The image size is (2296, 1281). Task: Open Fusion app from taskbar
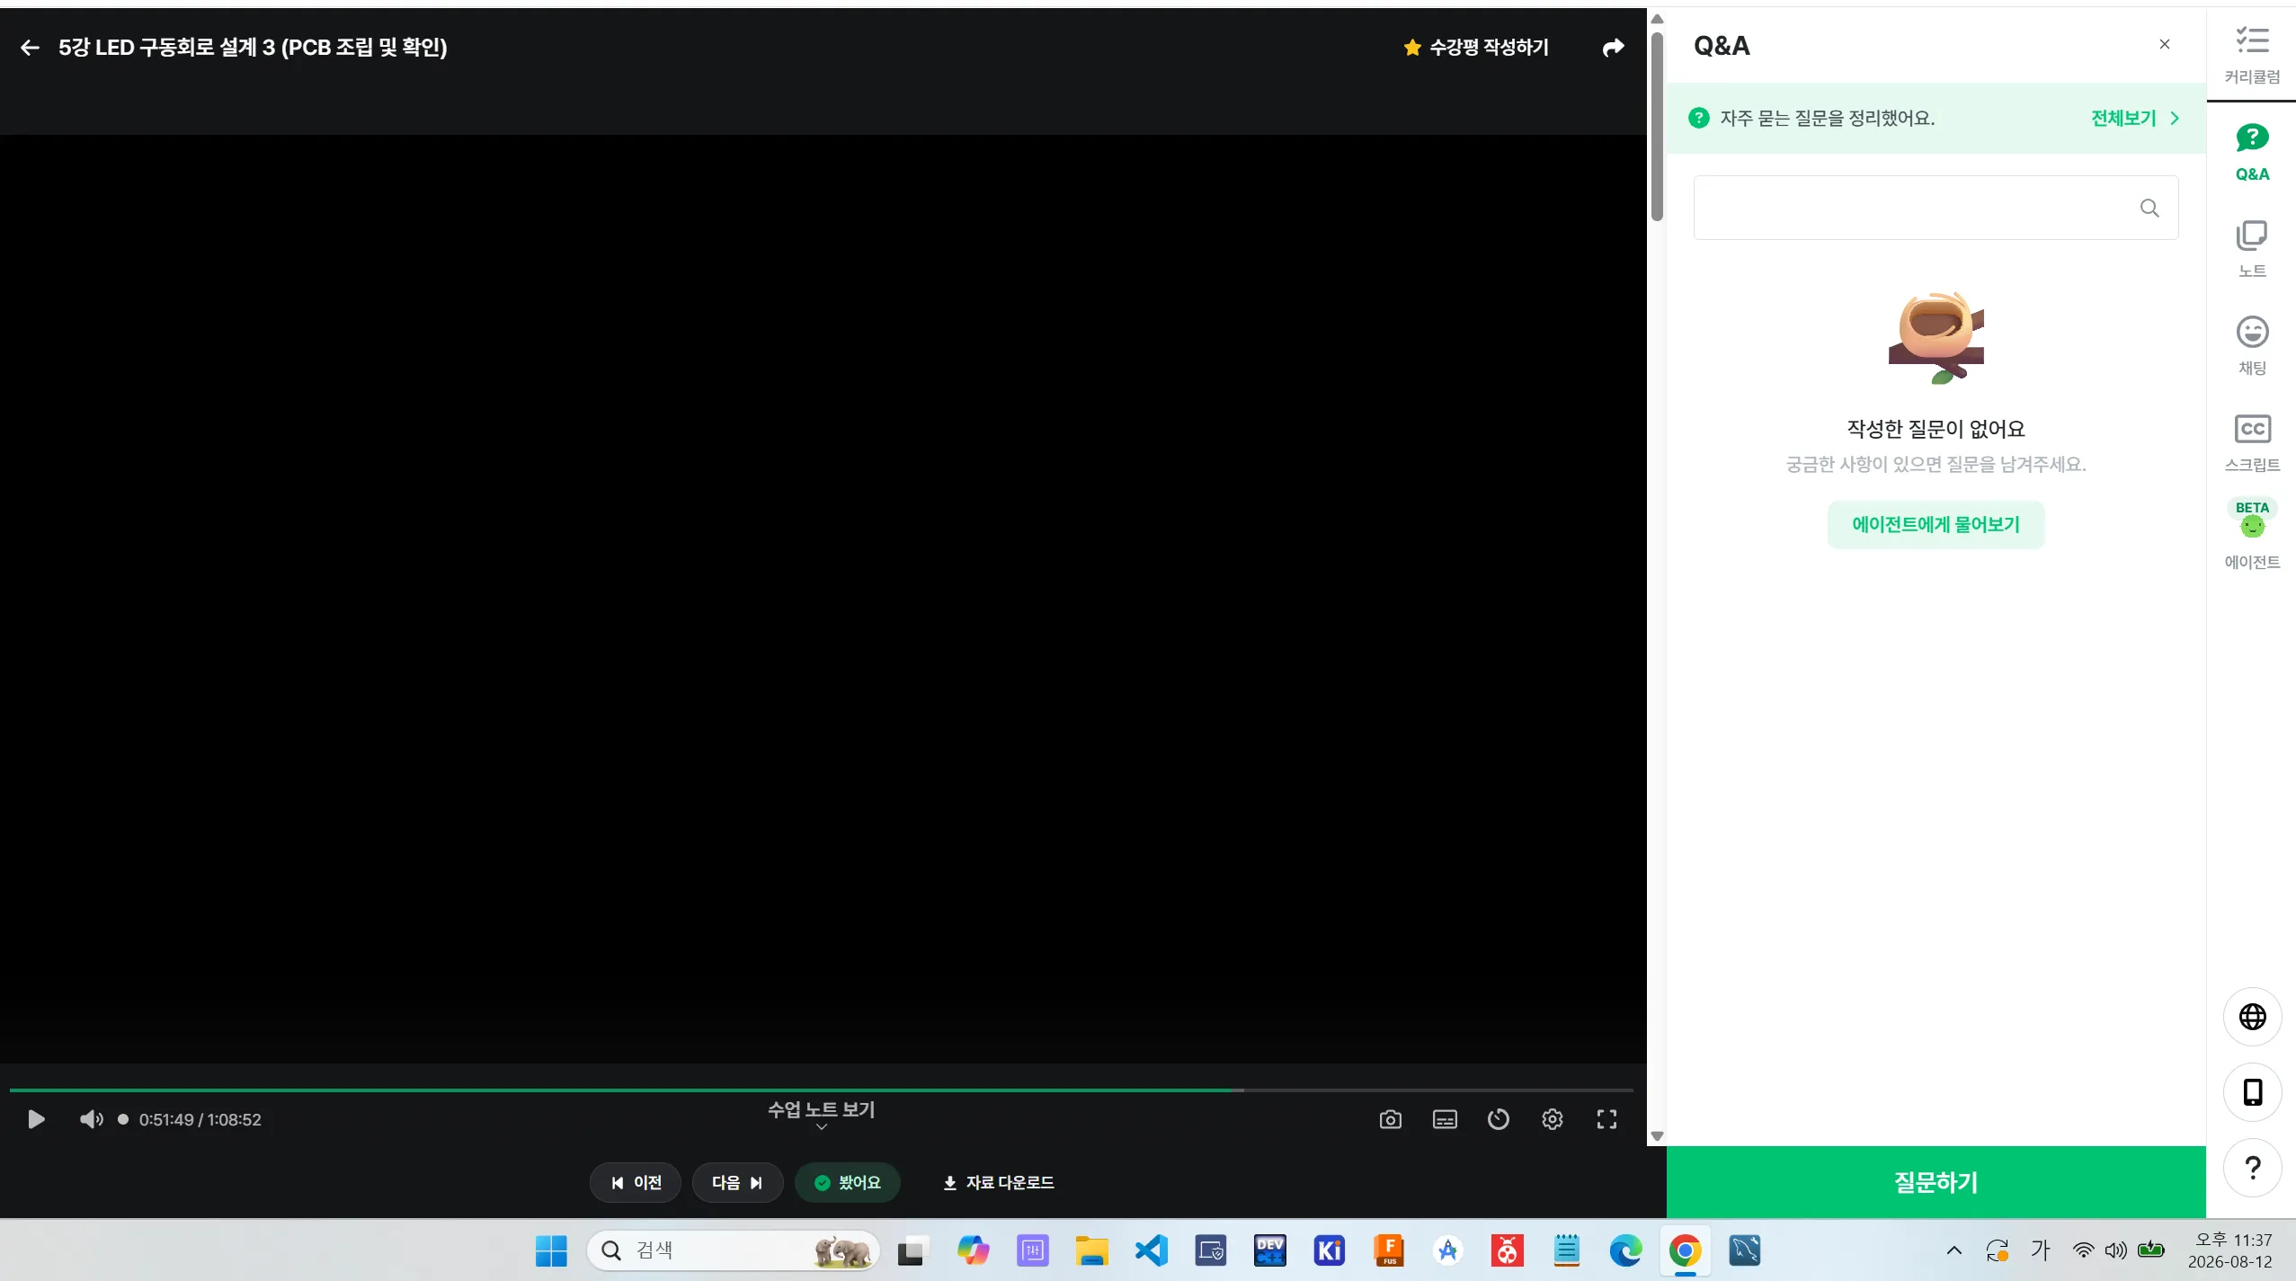pos(1388,1250)
